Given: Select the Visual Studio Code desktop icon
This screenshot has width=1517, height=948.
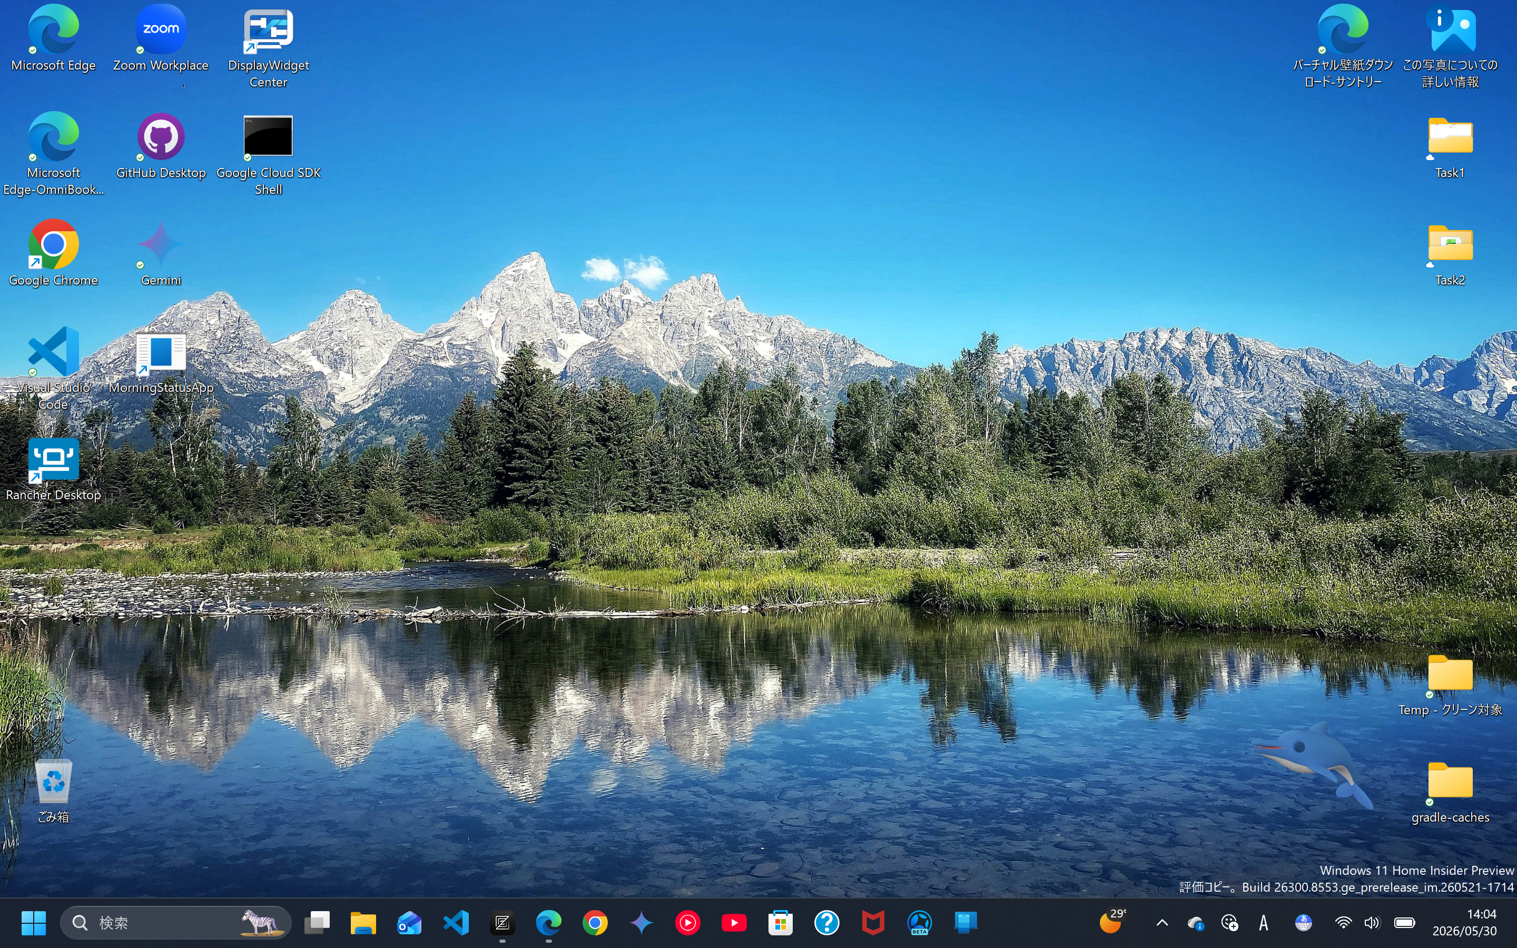Looking at the screenshot, I should click(53, 369).
